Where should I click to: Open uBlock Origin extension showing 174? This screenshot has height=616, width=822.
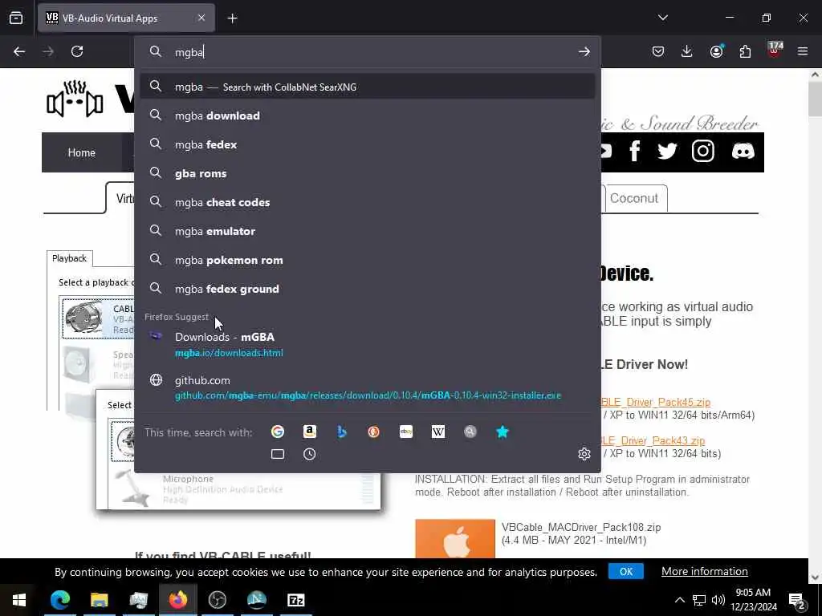point(775,51)
